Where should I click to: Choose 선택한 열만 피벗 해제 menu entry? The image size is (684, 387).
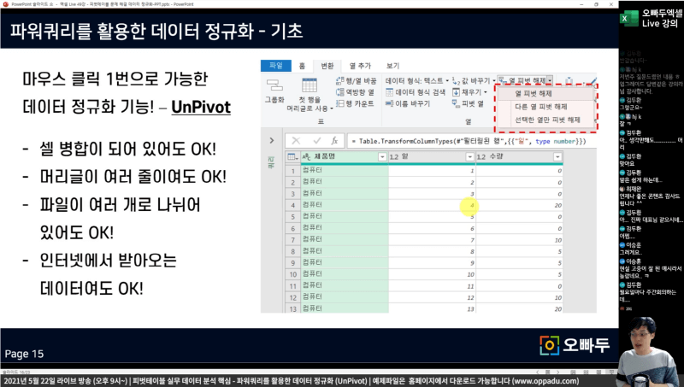click(545, 120)
